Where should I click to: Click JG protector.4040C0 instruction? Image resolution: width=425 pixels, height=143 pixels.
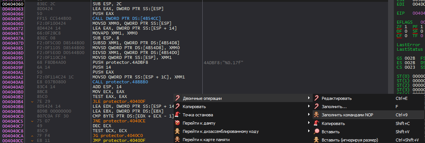(x=118, y=135)
